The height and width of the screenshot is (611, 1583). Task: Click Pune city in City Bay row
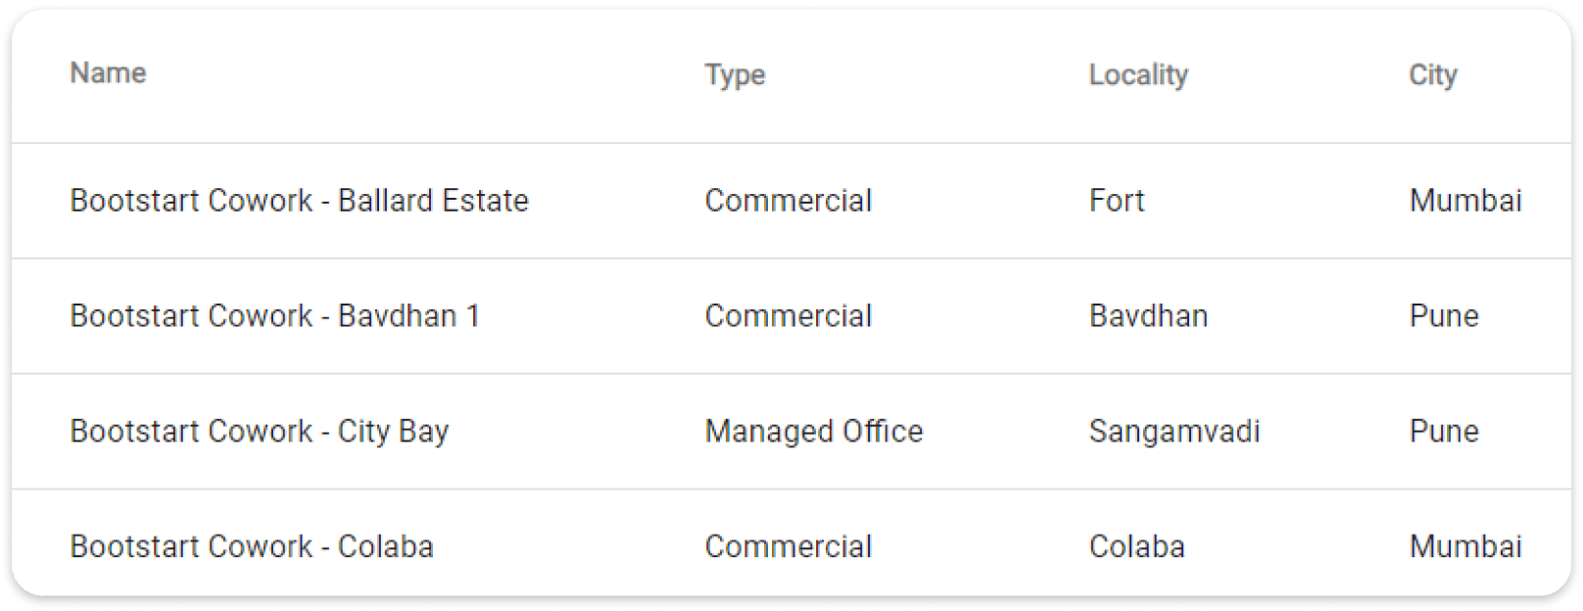[1443, 432]
